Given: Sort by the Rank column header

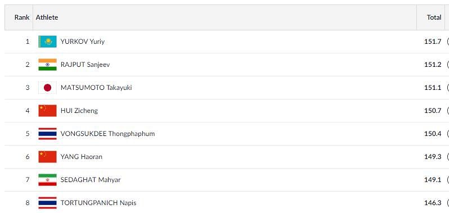Looking at the screenshot, I should (x=22, y=17).
